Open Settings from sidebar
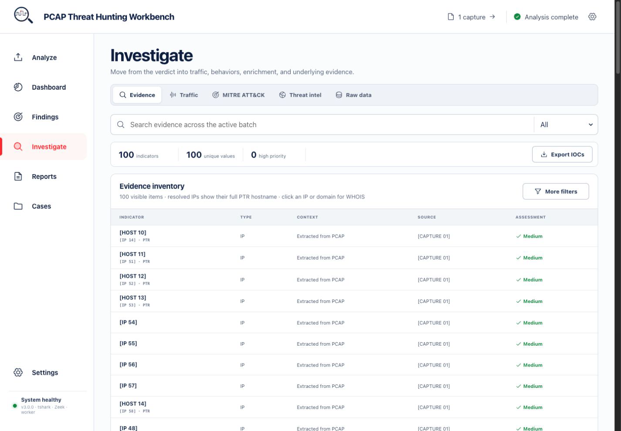The image size is (621, 431). tap(44, 372)
